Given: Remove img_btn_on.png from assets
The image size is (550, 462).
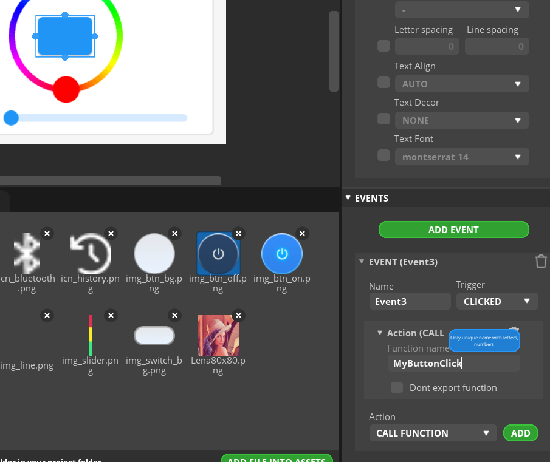Looking at the screenshot, I should coord(303,233).
